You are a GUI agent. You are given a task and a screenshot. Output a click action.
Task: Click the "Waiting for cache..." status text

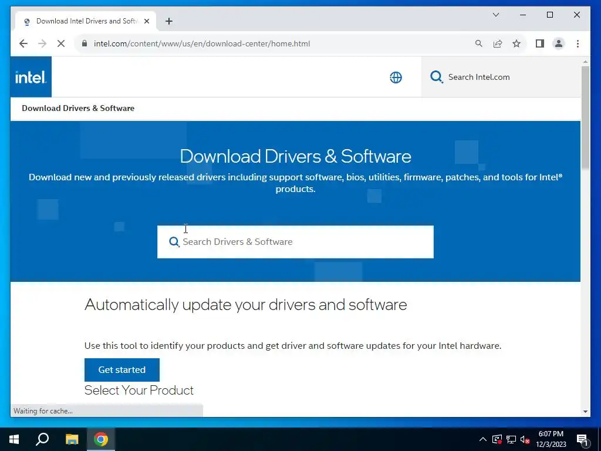[43, 410]
